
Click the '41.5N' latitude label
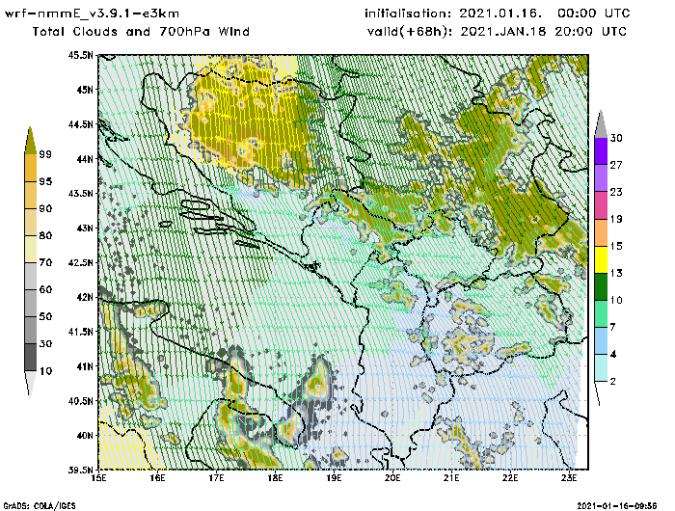tap(80, 332)
